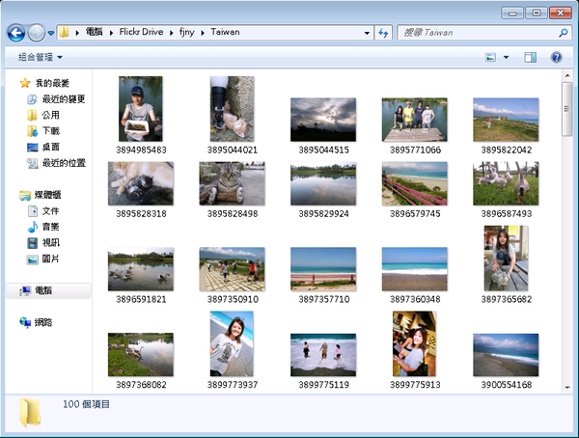Select smiling woman photo 3899773937
Screen dimensions: 579x438
click(x=232, y=343)
